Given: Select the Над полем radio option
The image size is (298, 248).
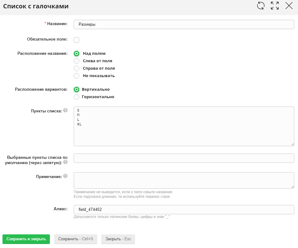Looking at the screenshot, I should [77, 54].
